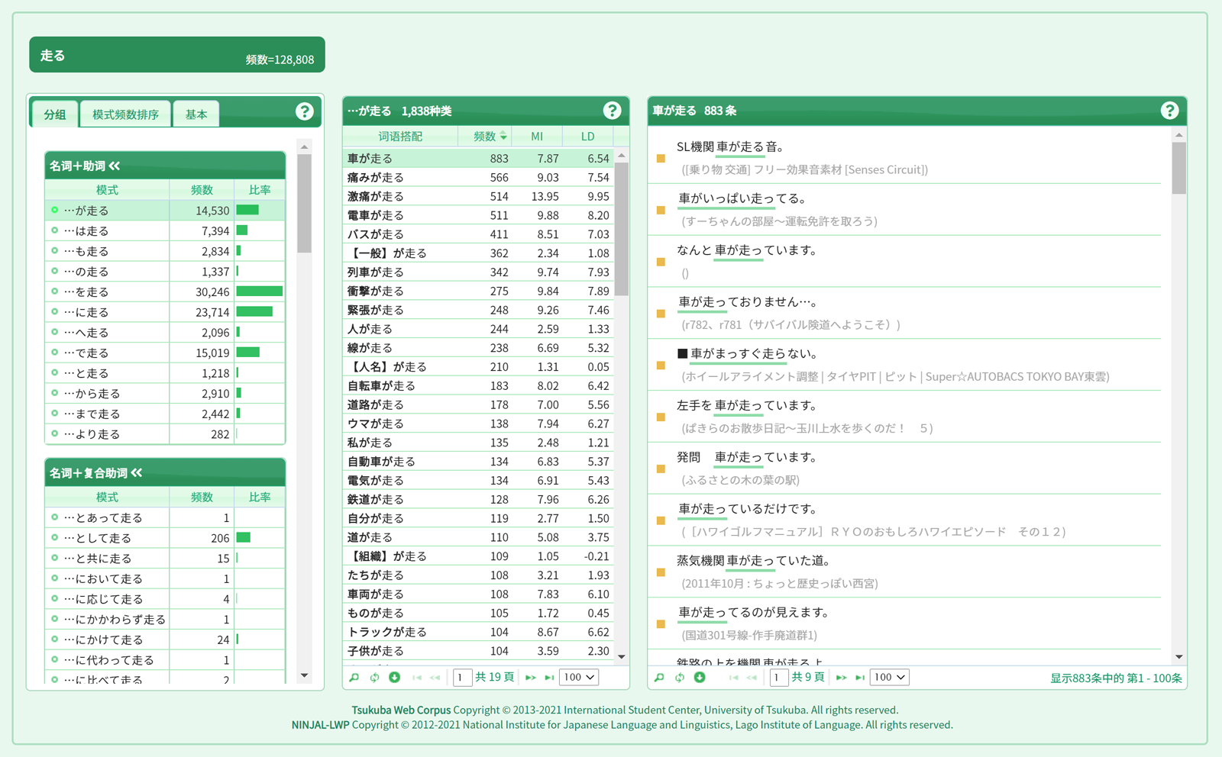Click the pattern panel vertical scrollbar
The image size is (1222, 757).
[x=304, y=412]
